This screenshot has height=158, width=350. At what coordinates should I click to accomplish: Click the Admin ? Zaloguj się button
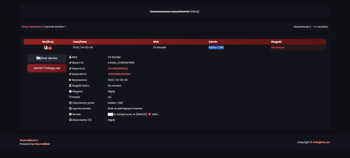47,68
